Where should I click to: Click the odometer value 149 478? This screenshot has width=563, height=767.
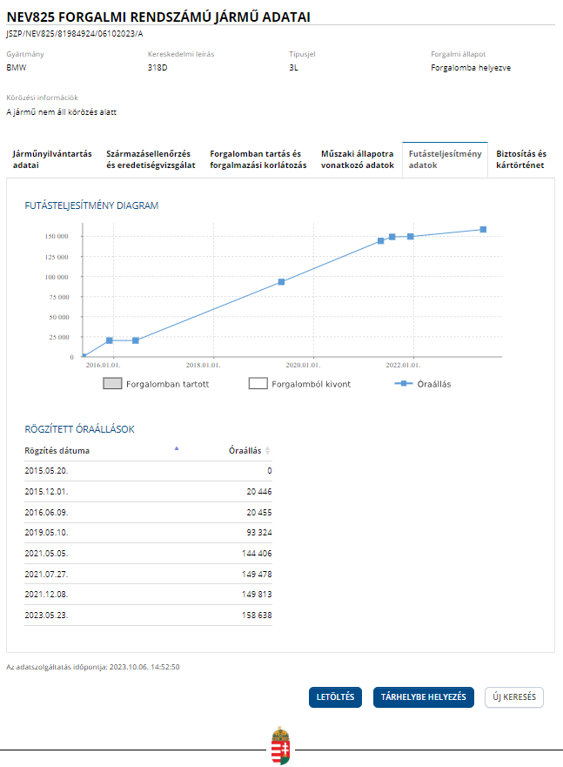pyautogui.click(x=257, y=575)
